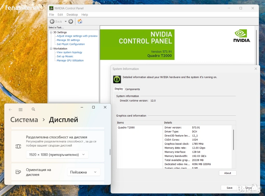This screenshot has width=265, height=196.
Task: Click the System Information green info icon
Action: pos(117,79)
